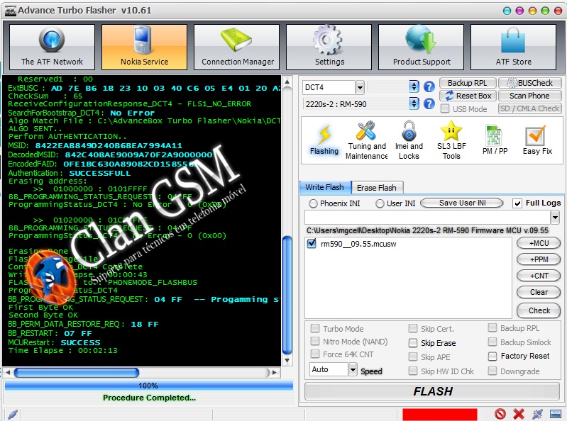
Task: Open Imei and Locks tools
Action: pyautogui.click(x=409, y=140)
